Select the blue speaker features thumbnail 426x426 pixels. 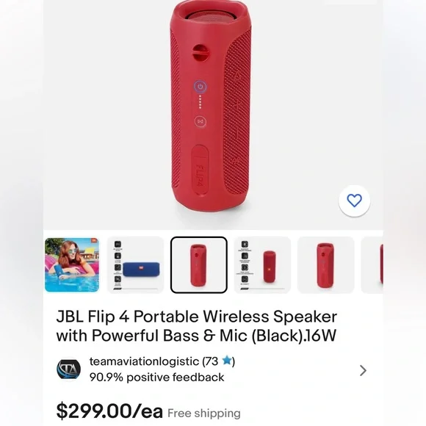point(136,265)
